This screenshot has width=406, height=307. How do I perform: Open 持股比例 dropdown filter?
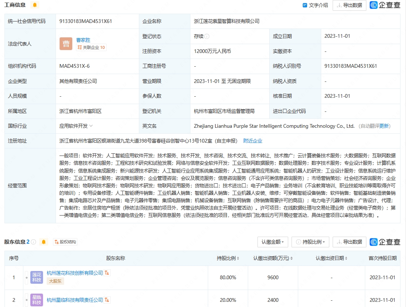310,242
